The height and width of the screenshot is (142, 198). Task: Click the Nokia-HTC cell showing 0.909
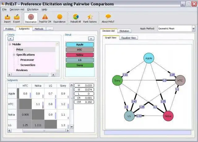pos(25,115)
